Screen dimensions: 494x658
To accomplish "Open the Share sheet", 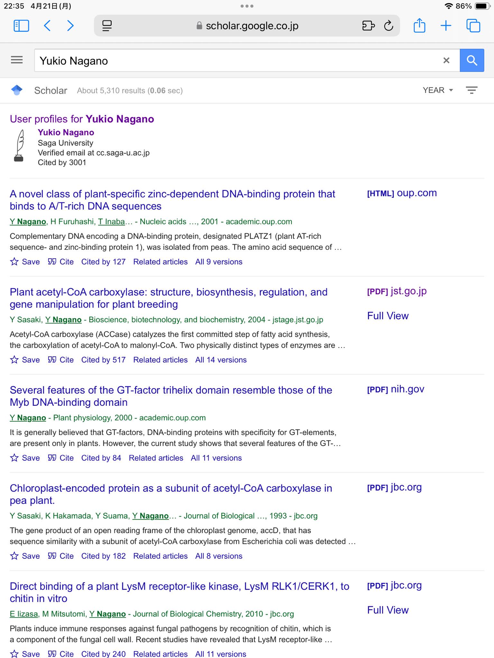I will [x=419, y=25].
